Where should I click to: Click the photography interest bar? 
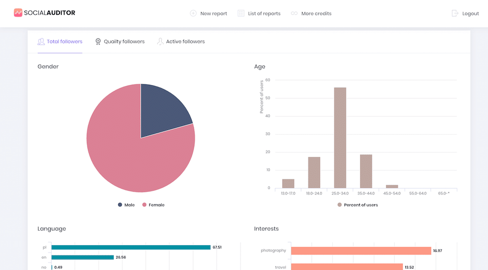click(x=361, y=251)
